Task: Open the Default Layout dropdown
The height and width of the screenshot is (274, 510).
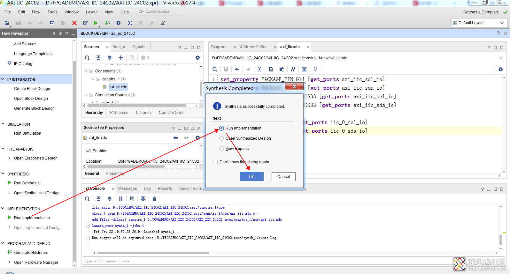Action: [479, 23]
